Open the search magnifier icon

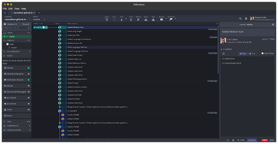pyautogui.click(x=240, y=19)
